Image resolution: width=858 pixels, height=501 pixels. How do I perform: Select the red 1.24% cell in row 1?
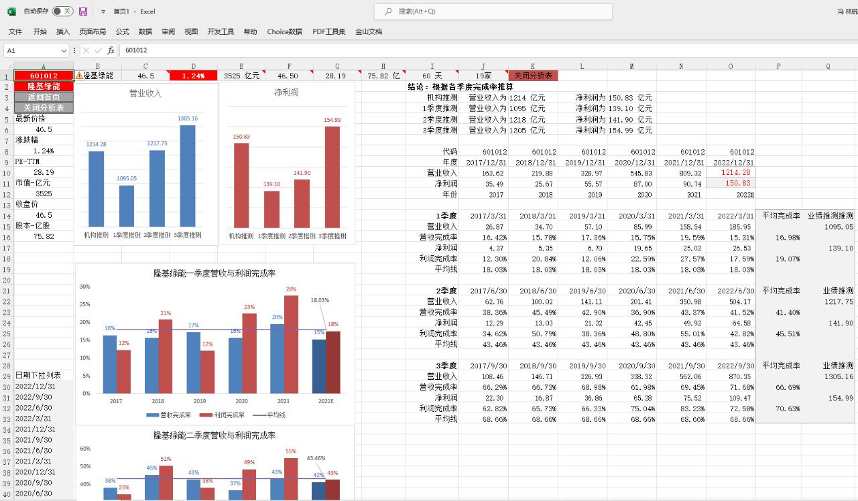pos(194,76)
